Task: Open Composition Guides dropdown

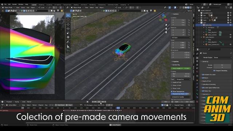Action: [x=181, y=97]
